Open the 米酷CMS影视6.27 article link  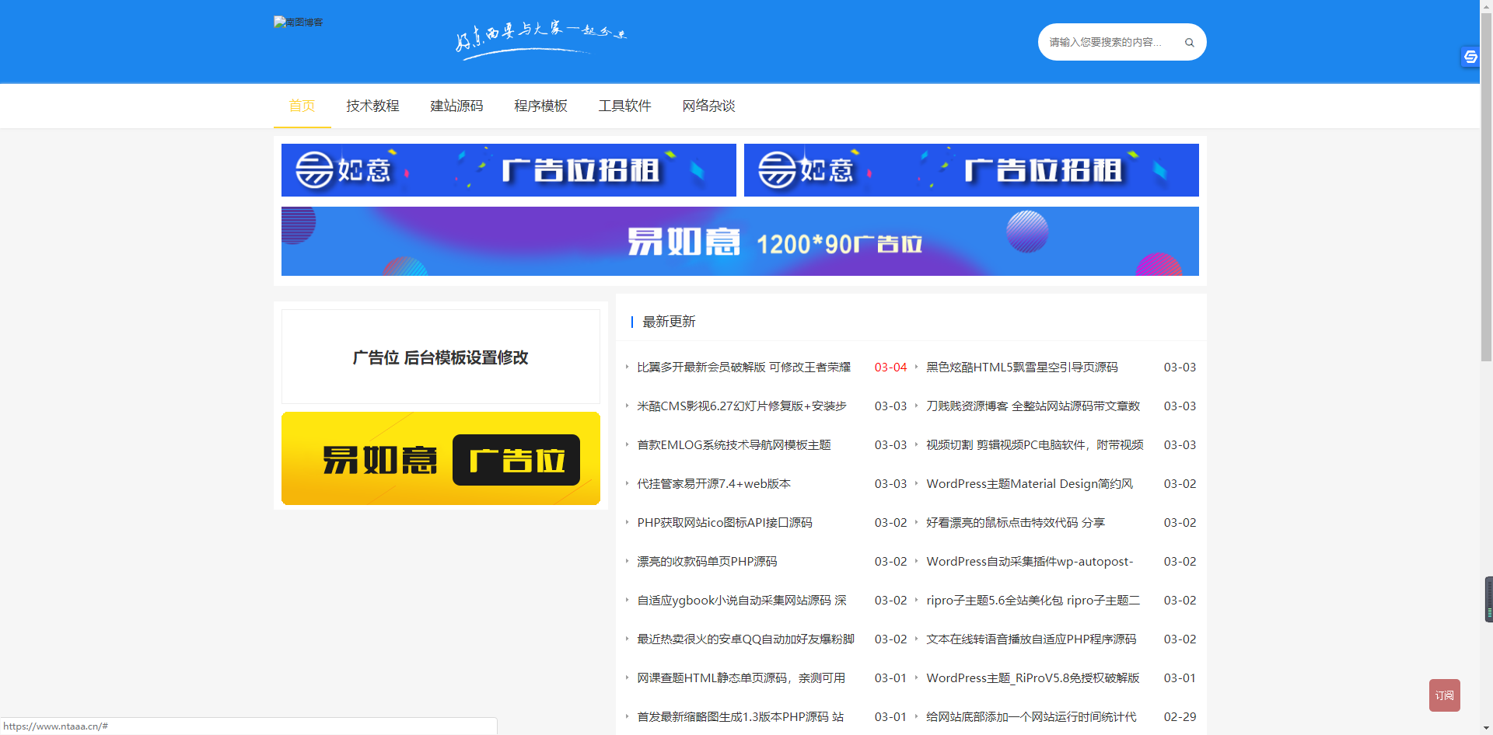(x=740, y=406)
